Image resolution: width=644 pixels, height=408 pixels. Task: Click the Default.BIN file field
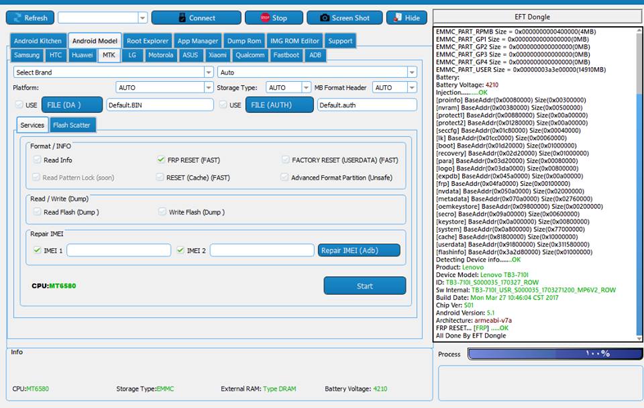click(160, 105)
